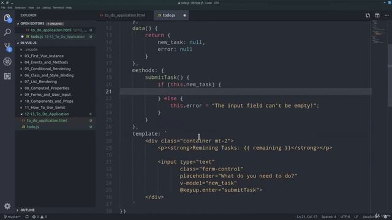Select the todo.js editor tab
Viewport: 392px width, 220px height.
(x=169, y=15)
